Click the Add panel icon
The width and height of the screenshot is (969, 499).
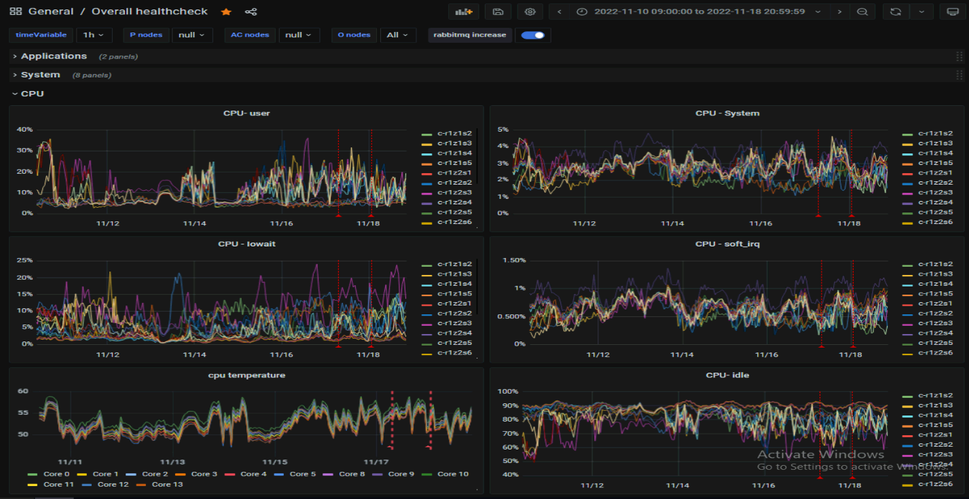pos(464,12)
